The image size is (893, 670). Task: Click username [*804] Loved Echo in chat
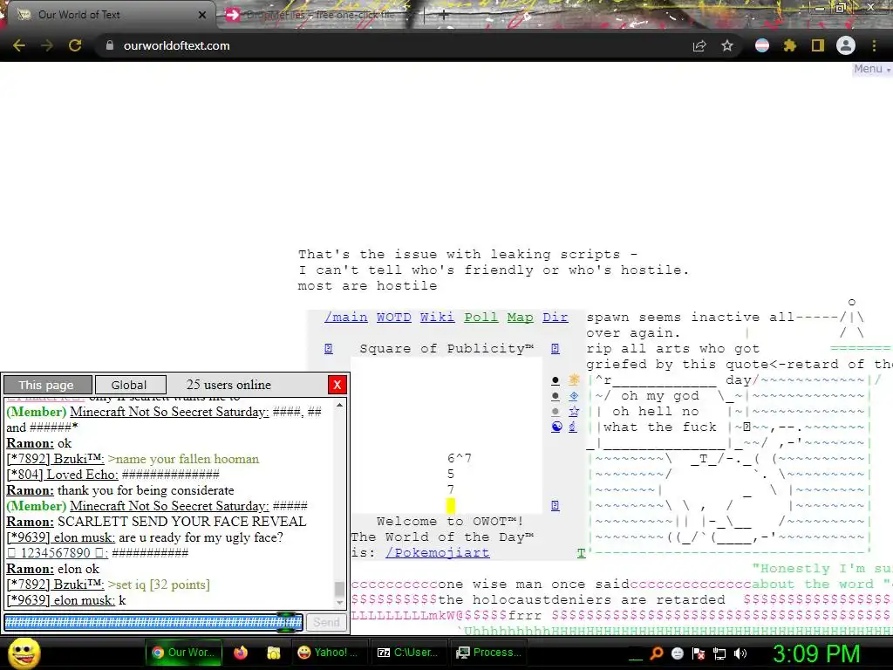(63, 475)
